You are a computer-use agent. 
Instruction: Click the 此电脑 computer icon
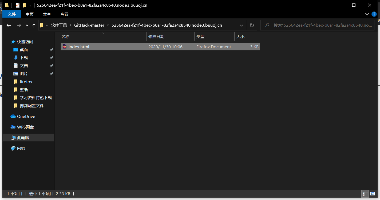point(13,138)
